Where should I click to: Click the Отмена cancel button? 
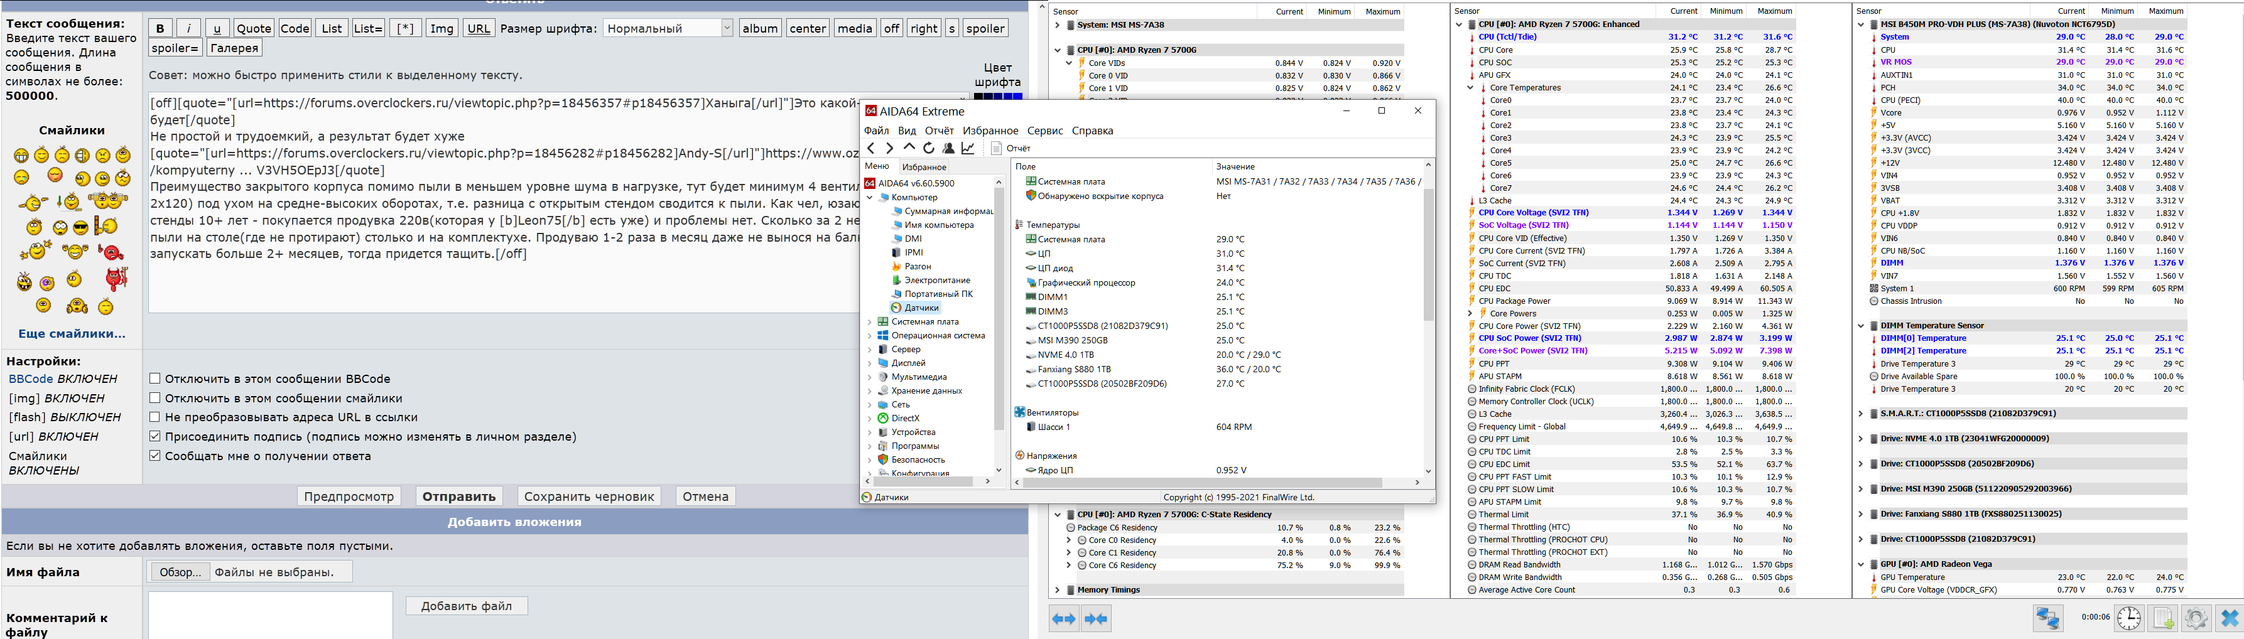(x=705, y=497)
